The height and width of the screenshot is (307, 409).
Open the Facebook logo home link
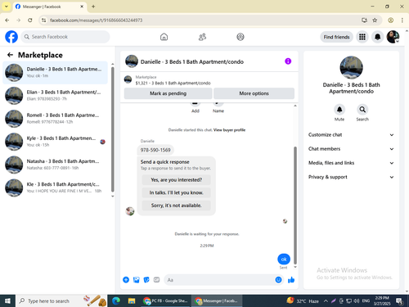[x=11, y=37]
